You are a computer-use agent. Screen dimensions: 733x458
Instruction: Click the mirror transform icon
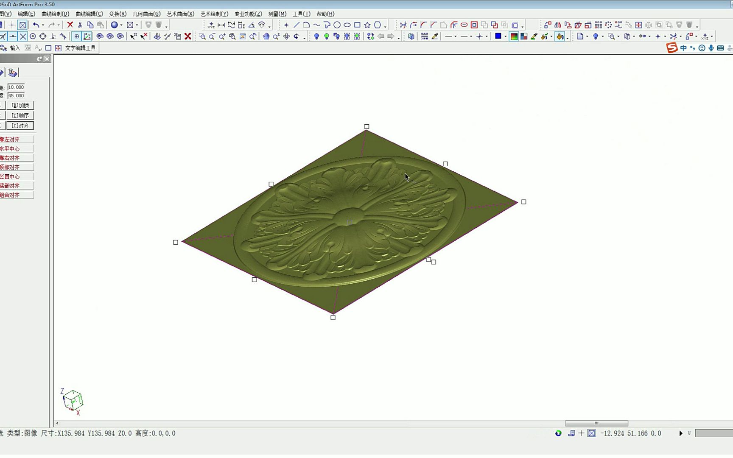pyautogui.click(x=558, y=25)
